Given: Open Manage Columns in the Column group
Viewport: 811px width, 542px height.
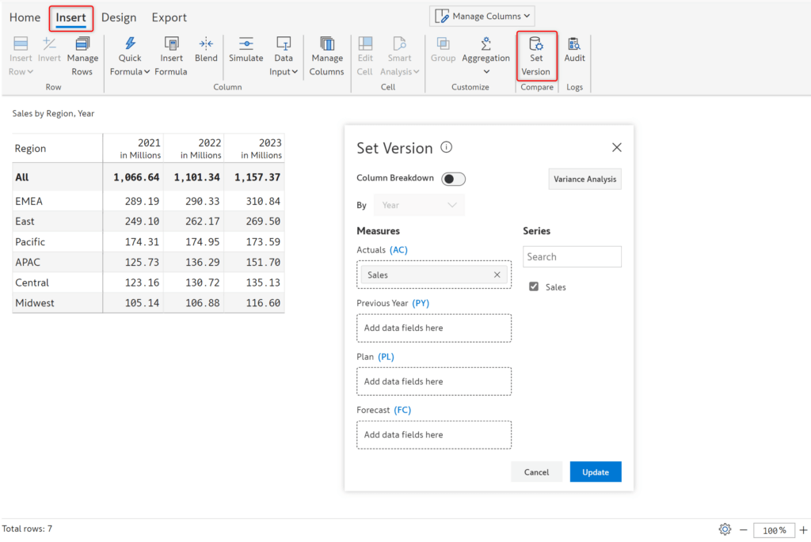Looking at the screenshot, I should tap(326, 54).
